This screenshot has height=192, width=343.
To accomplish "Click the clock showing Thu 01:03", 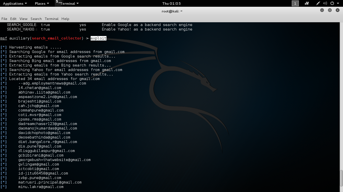I will [x=171, y=3].
